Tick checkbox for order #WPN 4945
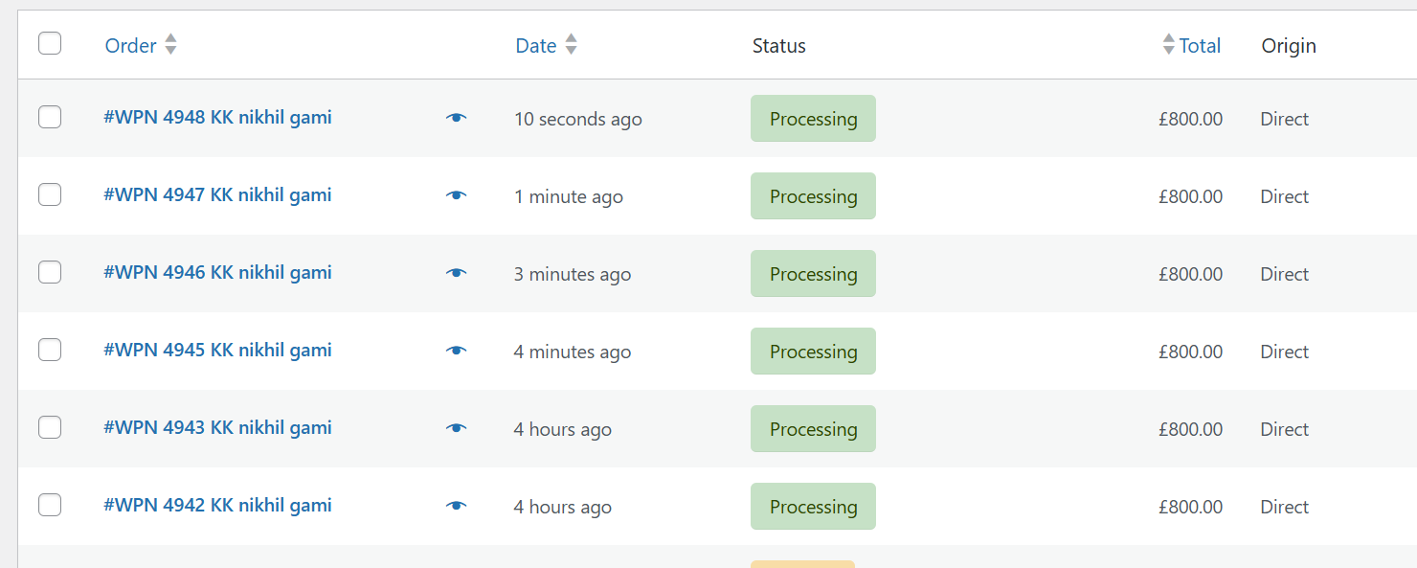The image size is (1417, 568). (50, 350)
